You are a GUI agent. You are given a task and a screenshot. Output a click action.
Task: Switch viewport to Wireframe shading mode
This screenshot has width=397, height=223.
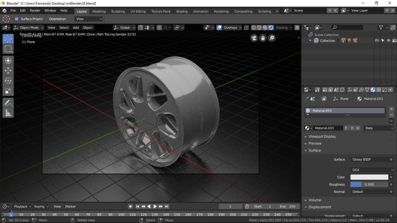point(254,27)
